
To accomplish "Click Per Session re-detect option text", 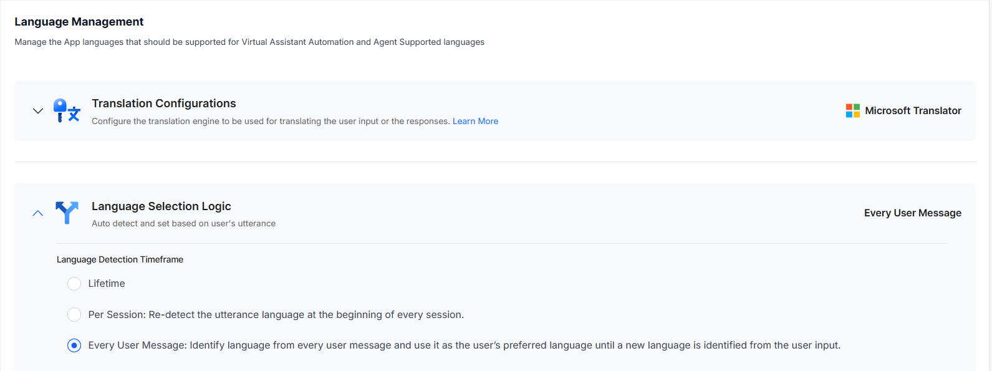I will coord(276,315).
